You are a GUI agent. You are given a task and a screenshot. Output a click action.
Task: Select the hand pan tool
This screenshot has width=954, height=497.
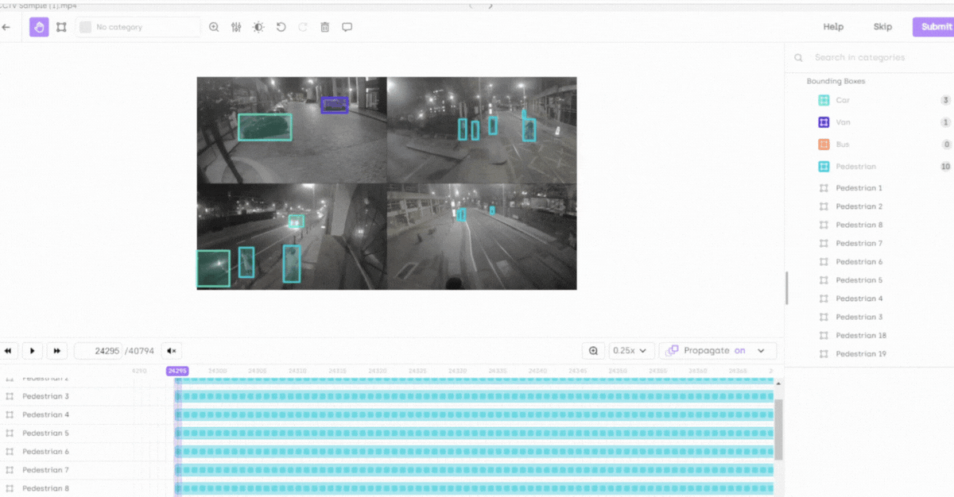(x=39, y=27)
